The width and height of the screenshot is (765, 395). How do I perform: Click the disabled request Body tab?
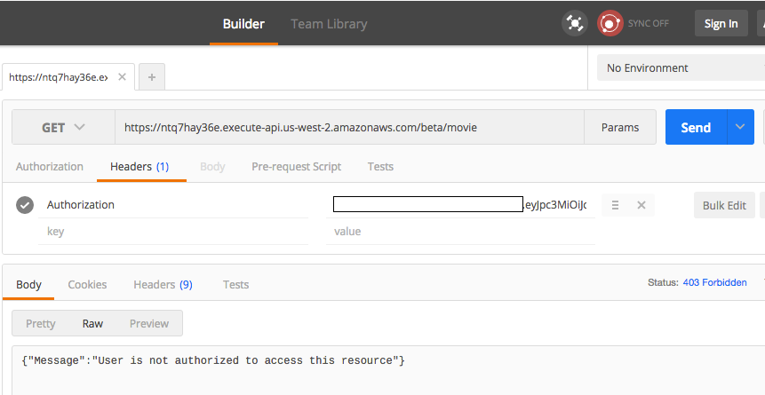pos(212,166)
